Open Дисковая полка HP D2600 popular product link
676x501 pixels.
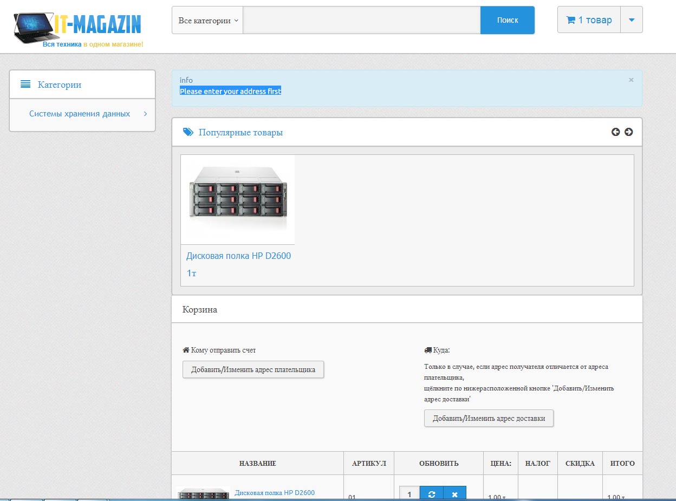pyautogui.click(x=238, y=256)
